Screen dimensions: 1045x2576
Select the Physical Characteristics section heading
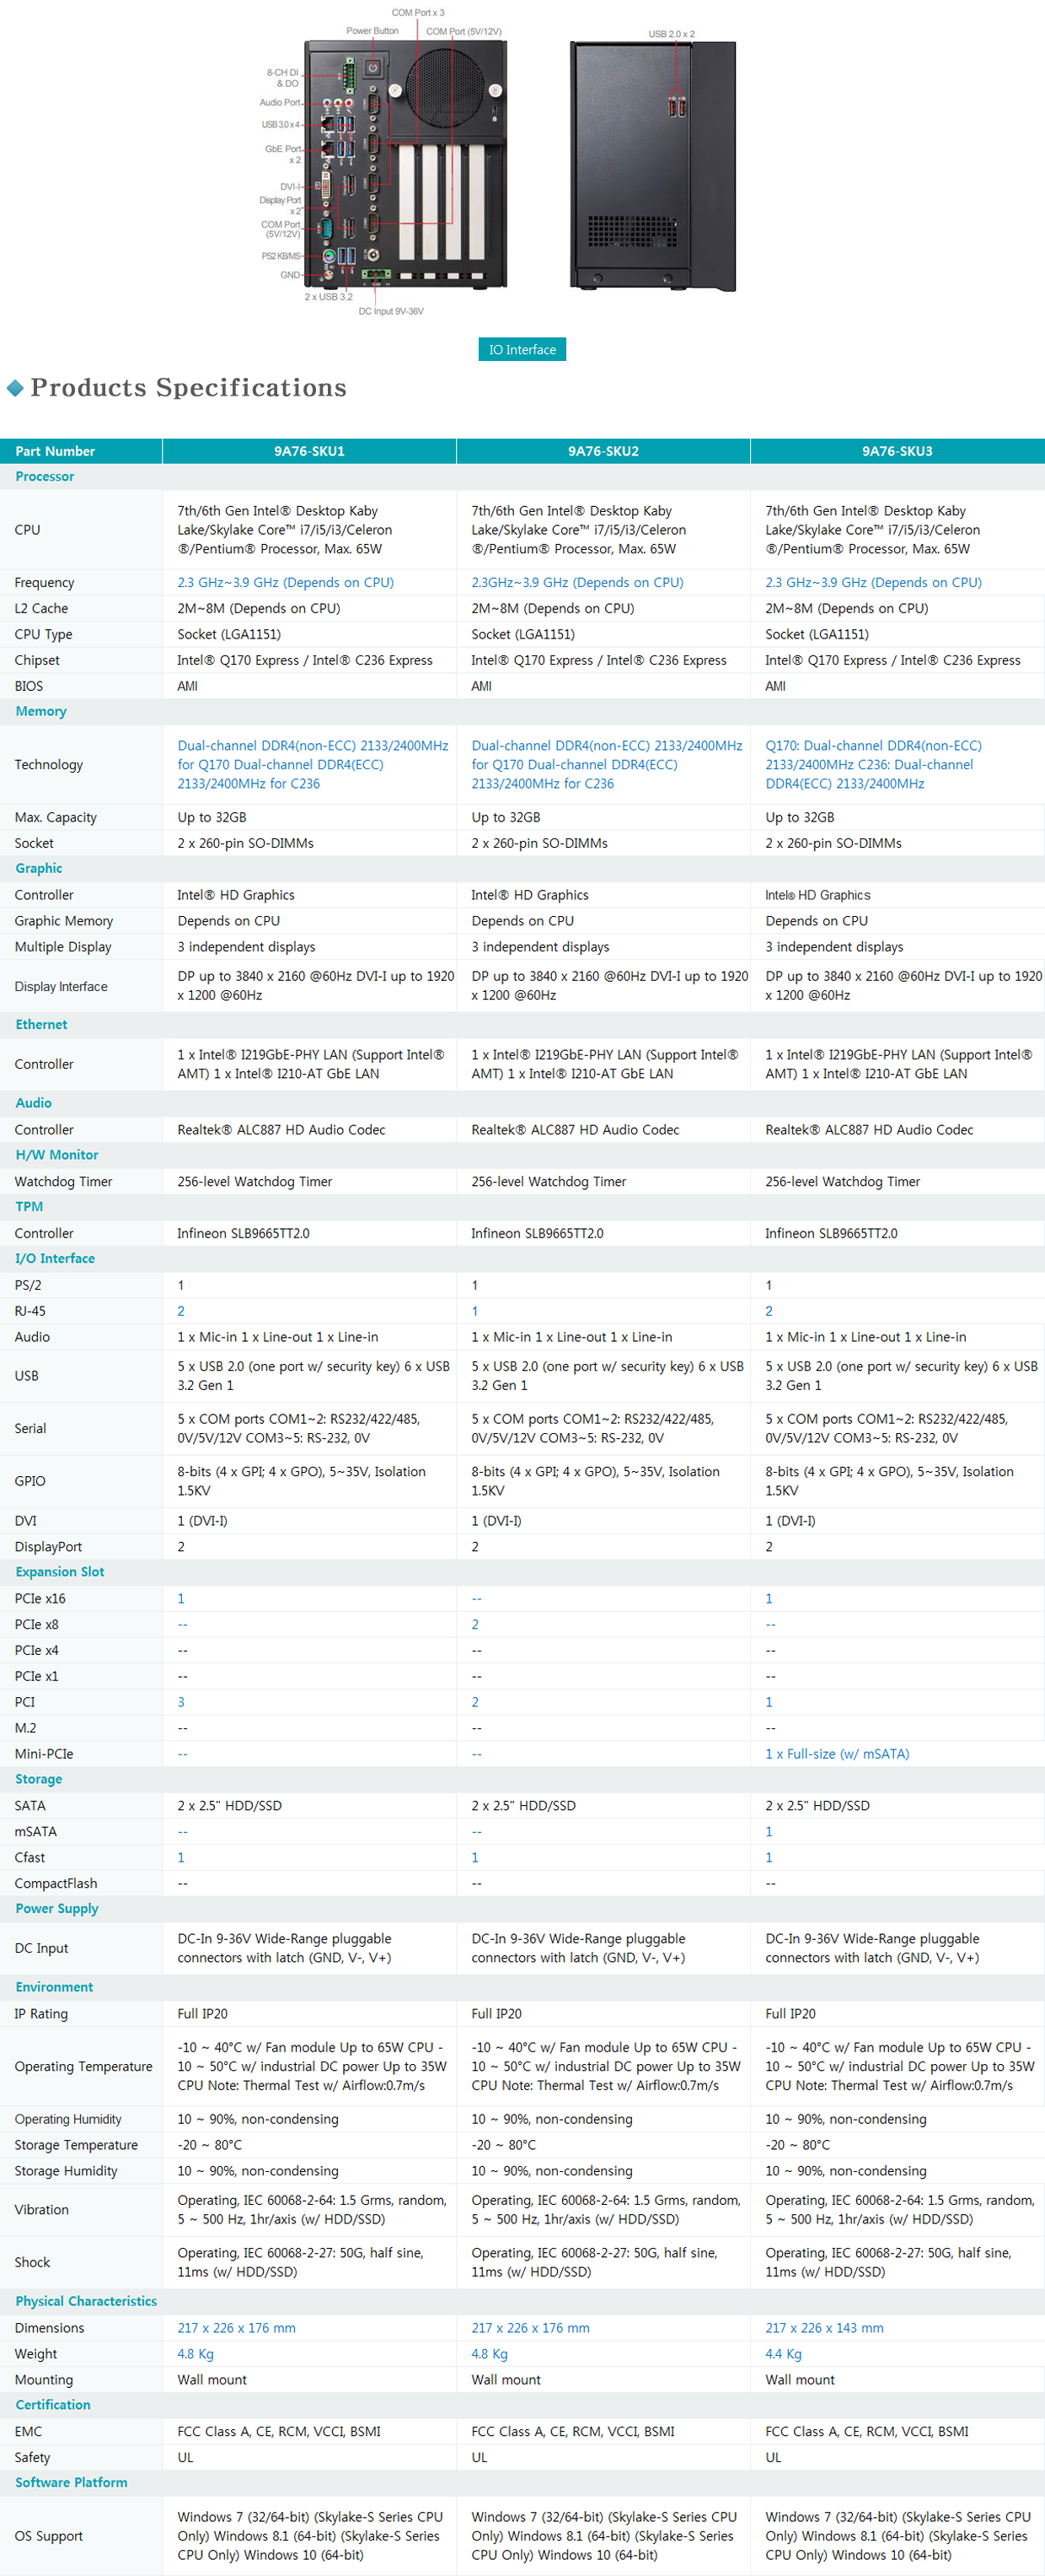point(86,2301)
